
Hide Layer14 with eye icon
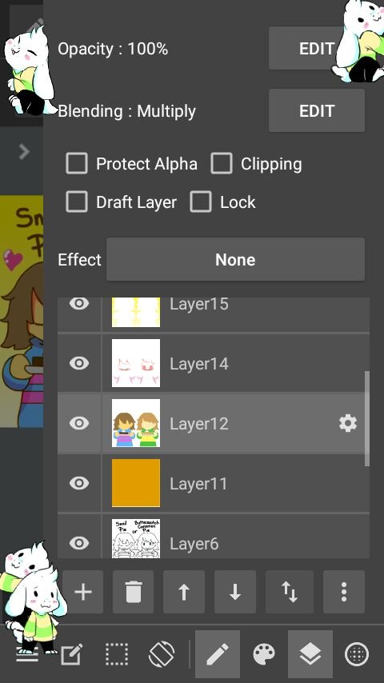coord(79,363)
